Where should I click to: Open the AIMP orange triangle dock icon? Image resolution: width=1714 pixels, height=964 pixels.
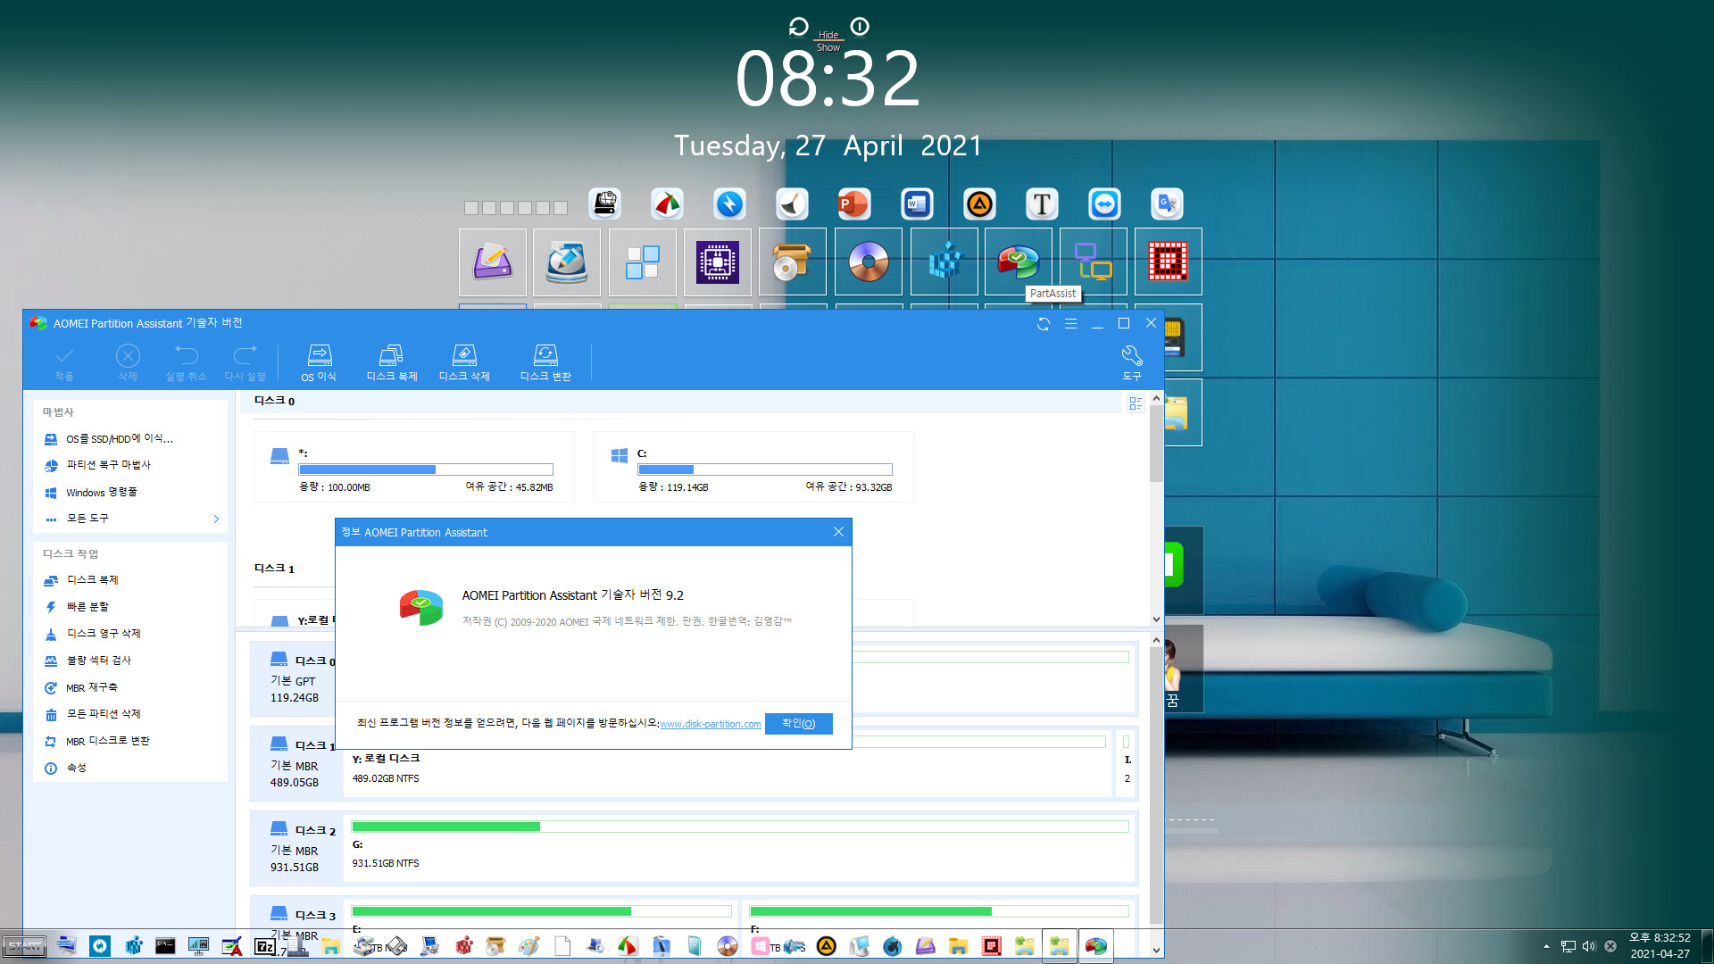click(979, 204)
